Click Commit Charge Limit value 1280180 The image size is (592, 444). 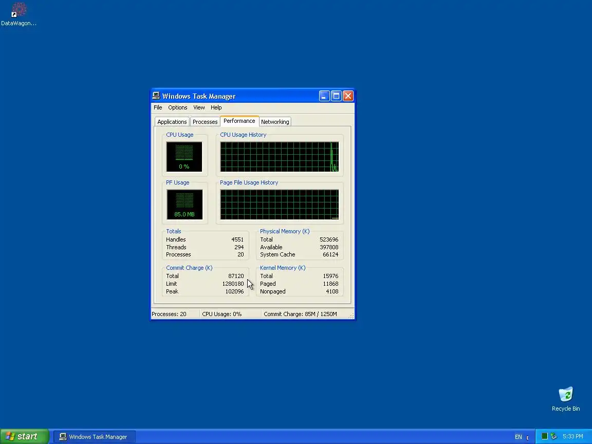click(x=233, y=284)
